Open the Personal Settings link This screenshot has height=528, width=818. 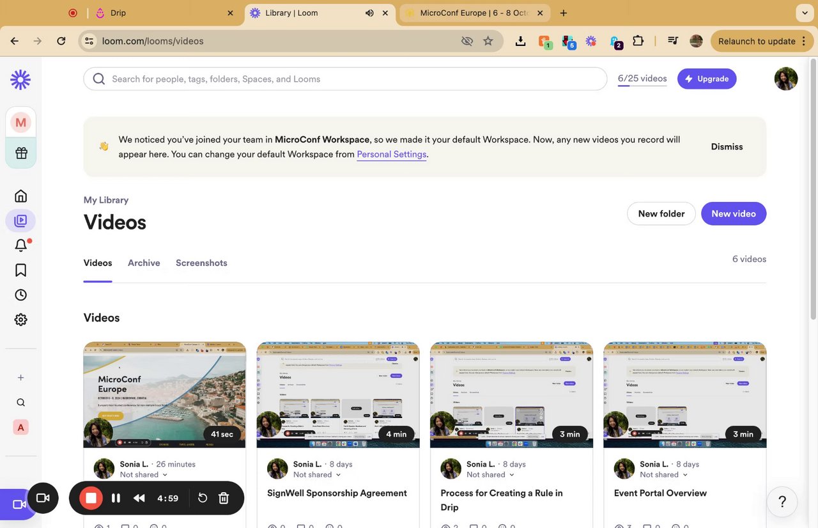pyautogui.click(x=392, y=154)
